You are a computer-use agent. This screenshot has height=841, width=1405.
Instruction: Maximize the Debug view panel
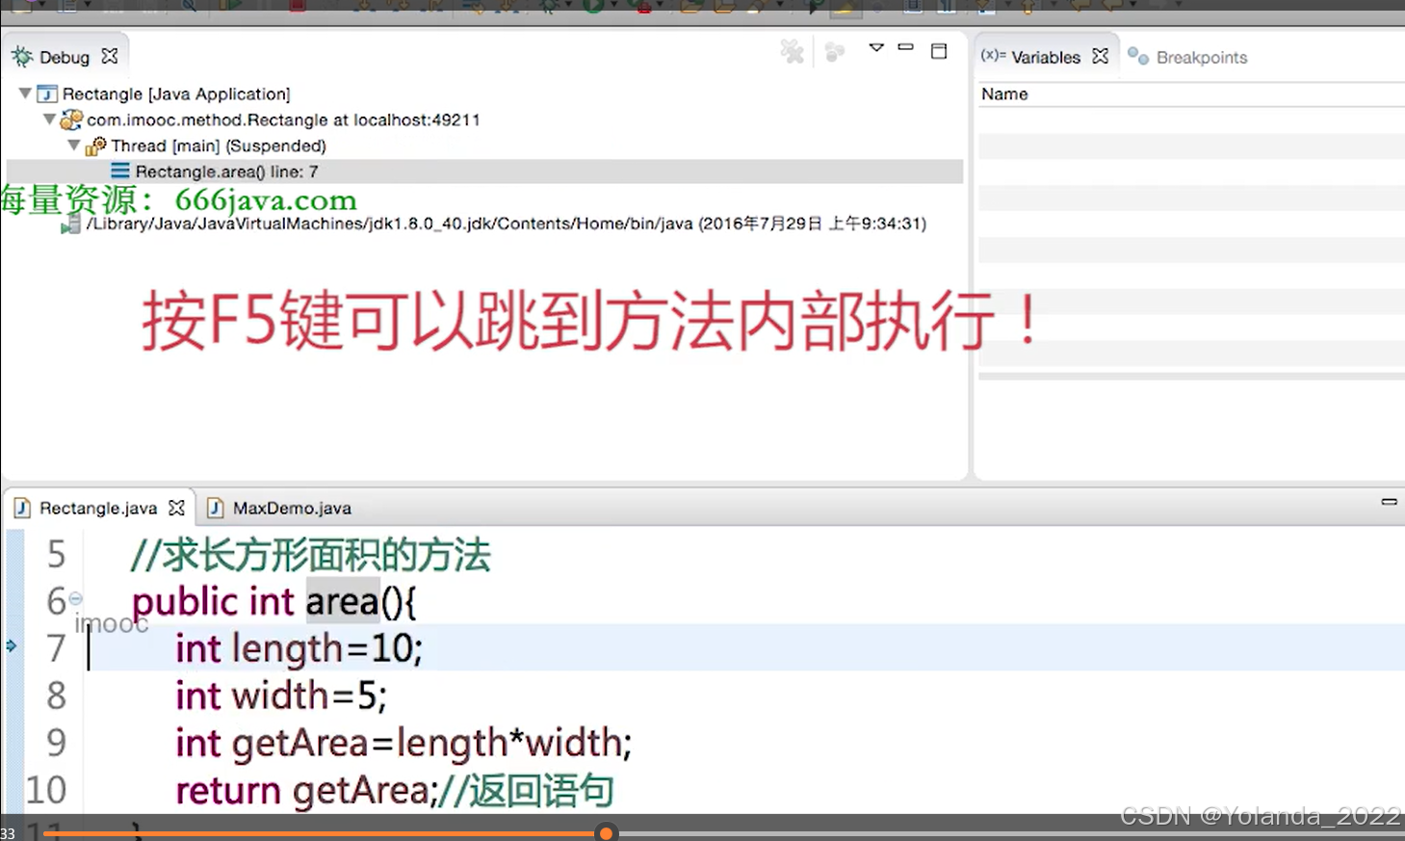939,51
